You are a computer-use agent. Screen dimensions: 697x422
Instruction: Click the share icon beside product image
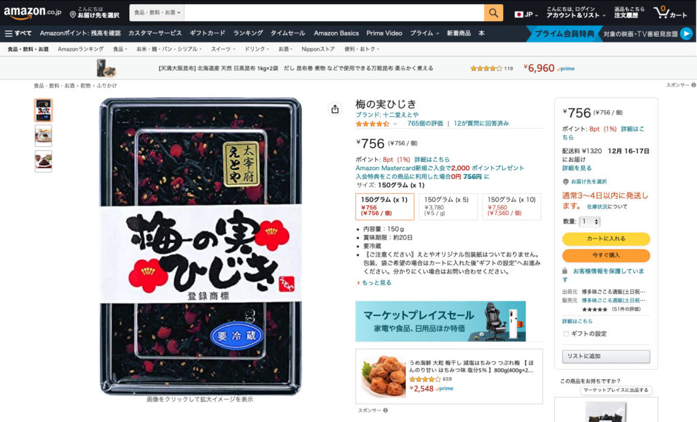coord(335,109)
